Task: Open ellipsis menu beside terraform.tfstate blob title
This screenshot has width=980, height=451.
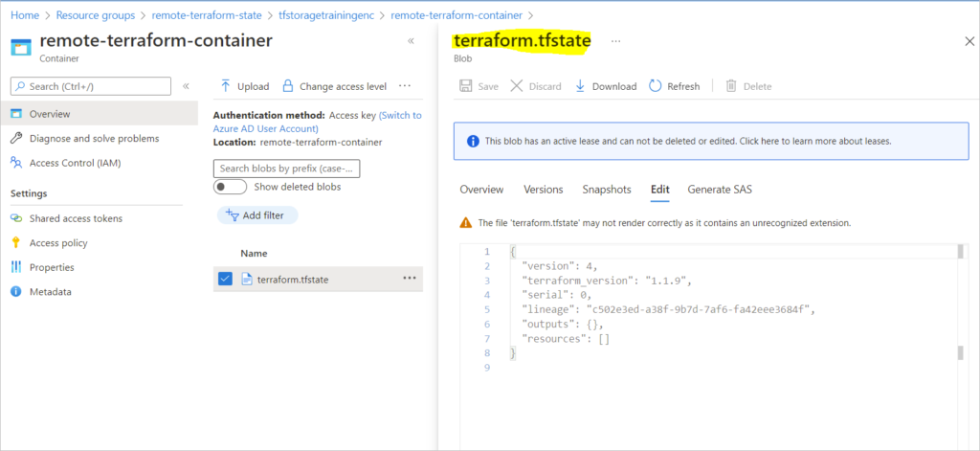Action: pos(616,41)
